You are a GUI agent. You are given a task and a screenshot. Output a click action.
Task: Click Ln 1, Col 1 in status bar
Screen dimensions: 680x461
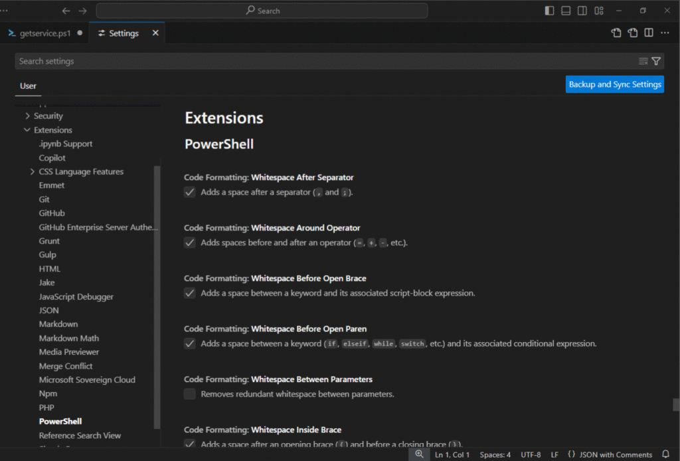pos(452,454)
